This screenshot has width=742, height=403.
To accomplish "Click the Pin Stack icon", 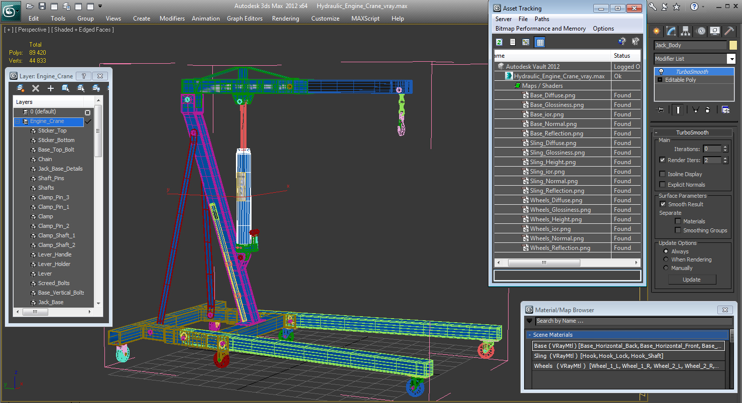I will pos(660,109).
